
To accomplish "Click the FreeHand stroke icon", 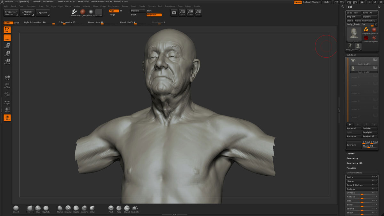I will 75,12.
